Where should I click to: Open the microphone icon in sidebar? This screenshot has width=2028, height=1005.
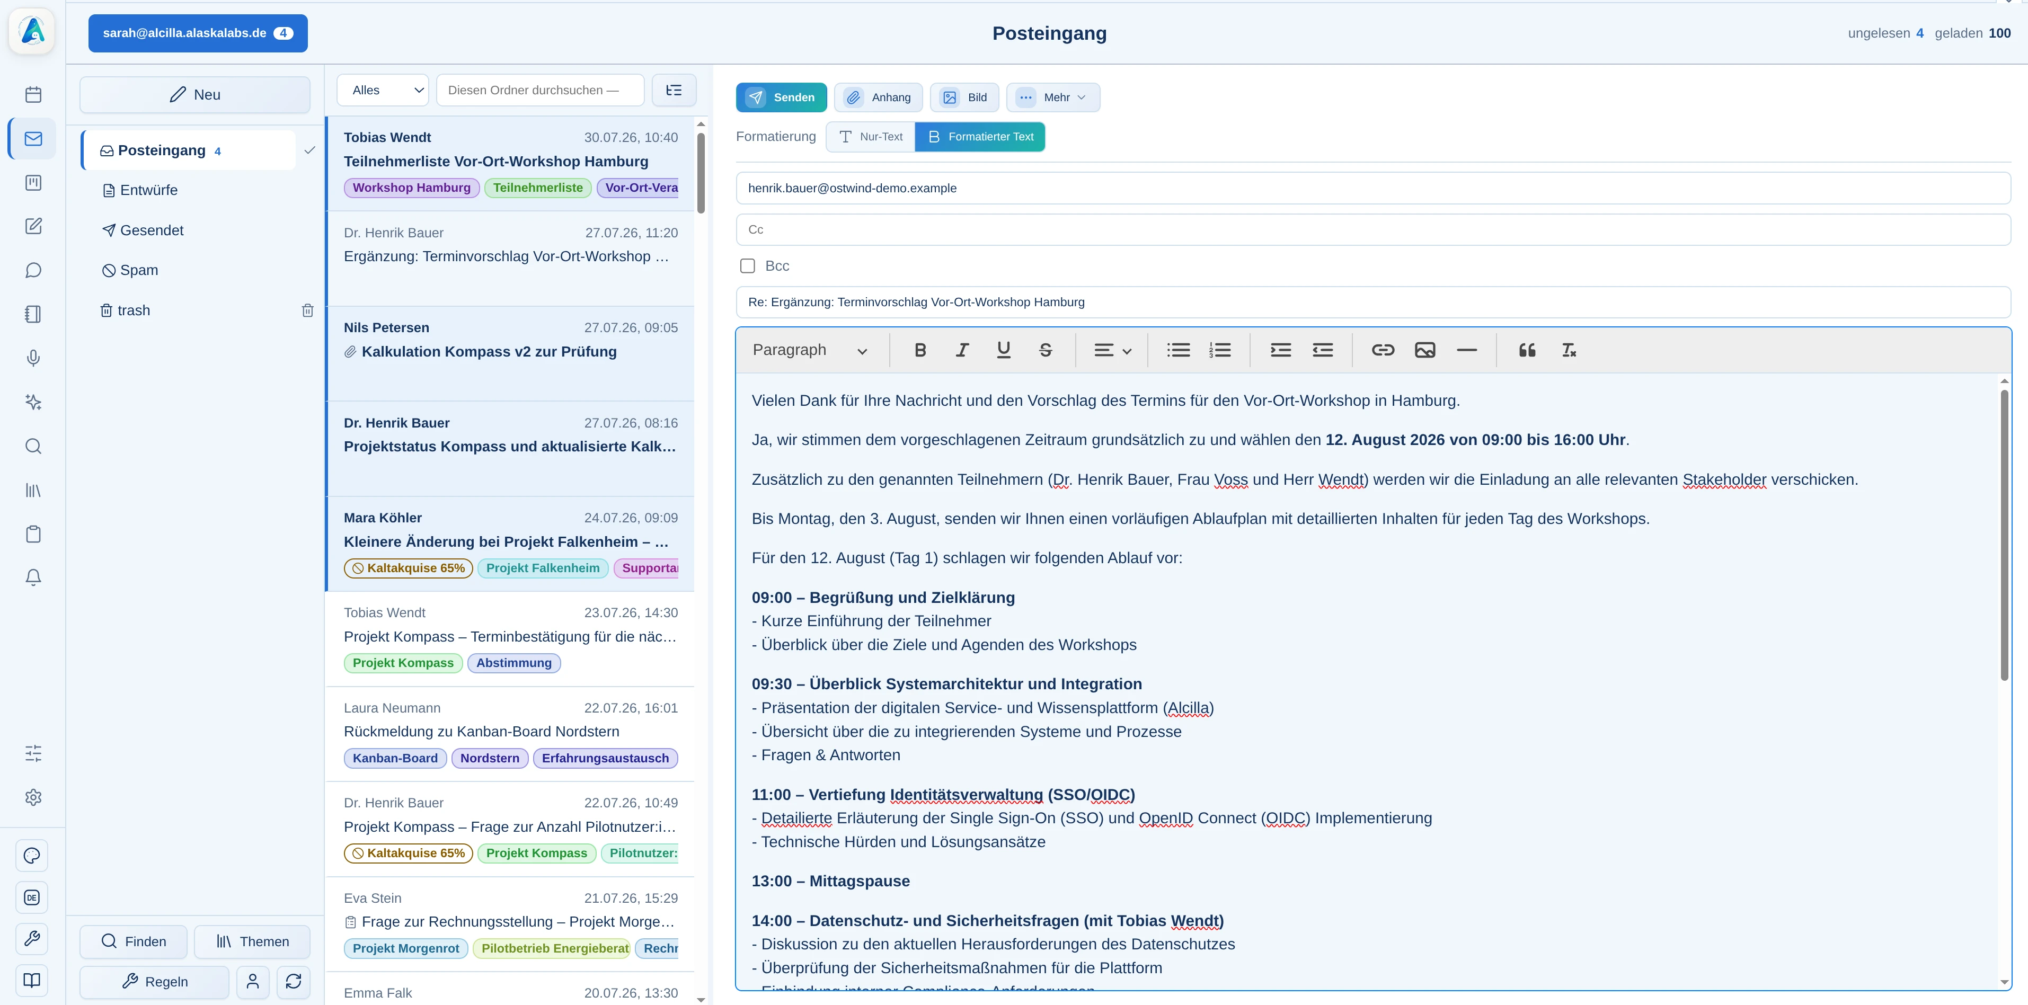pos(33,358)
